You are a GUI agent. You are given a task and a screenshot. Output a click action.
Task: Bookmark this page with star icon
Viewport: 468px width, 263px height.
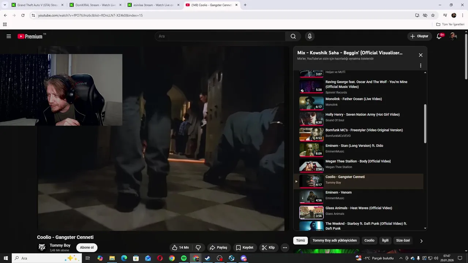433,15
